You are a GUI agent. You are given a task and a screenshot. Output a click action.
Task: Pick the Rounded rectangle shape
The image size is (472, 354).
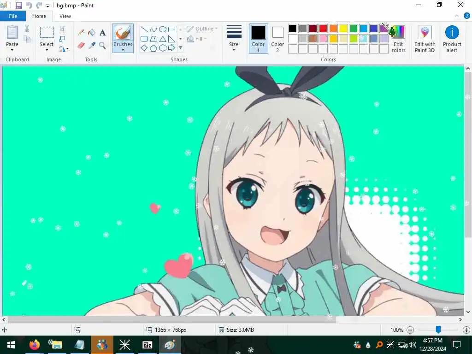coord(144,39)
